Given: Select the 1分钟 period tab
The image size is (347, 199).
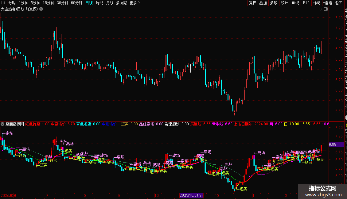Looking at the screenshot, I should (23, 3).
